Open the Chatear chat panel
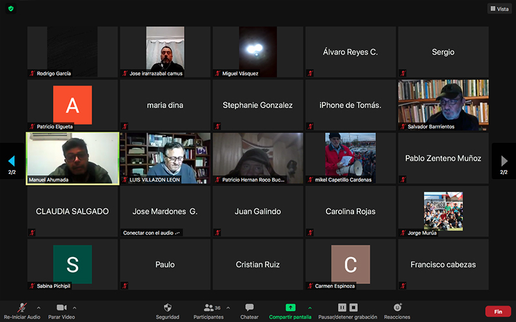The width and height of the screenshot is (516, 322). (249, 308)
